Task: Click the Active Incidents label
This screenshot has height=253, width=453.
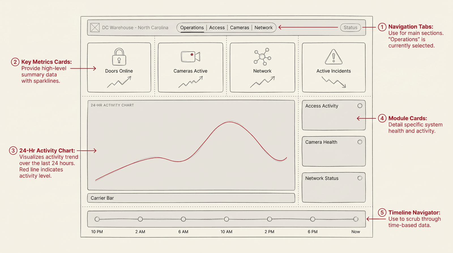Action: (334, 71)
